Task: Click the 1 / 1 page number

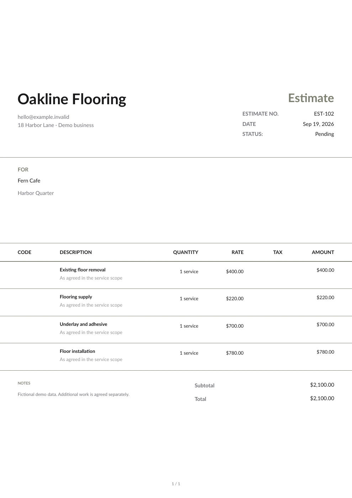Action: tap(176, 484)
